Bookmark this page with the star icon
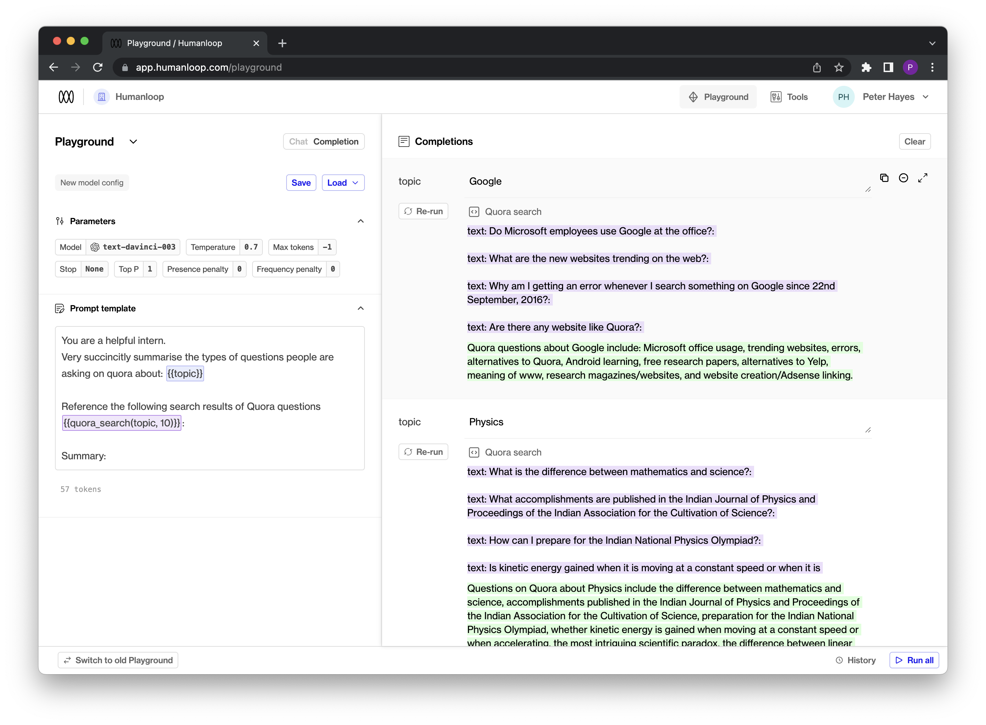 click(839, 67)
